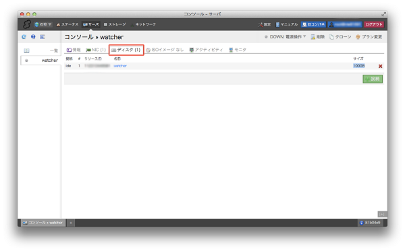Viewport: 405px width, 251px height.
Task: Select the watcher server in sidebar list
Action: tap(40, 61)
